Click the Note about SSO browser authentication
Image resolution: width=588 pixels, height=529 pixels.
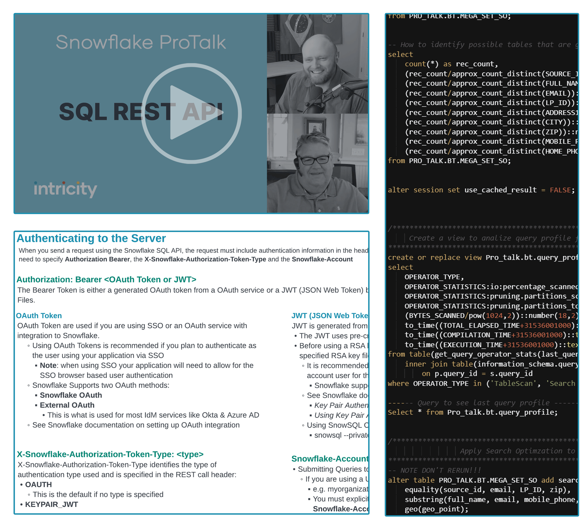click(x=147, y=370)
